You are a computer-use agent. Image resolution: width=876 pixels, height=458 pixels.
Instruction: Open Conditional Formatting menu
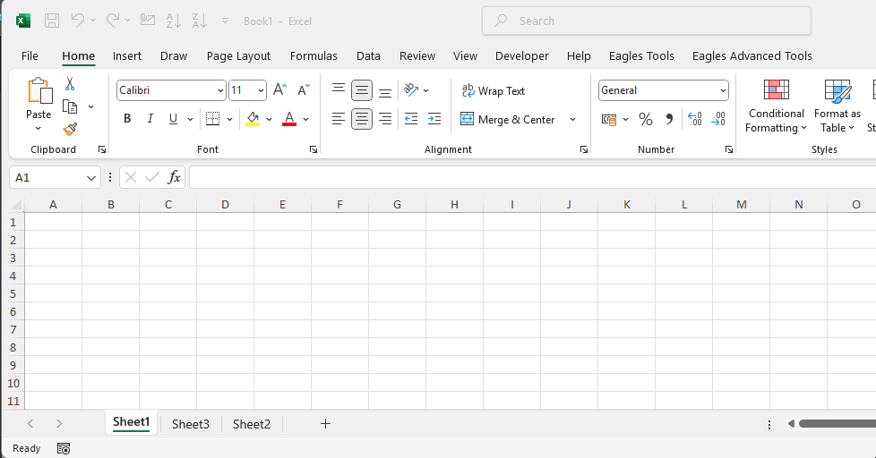[776, 106]
